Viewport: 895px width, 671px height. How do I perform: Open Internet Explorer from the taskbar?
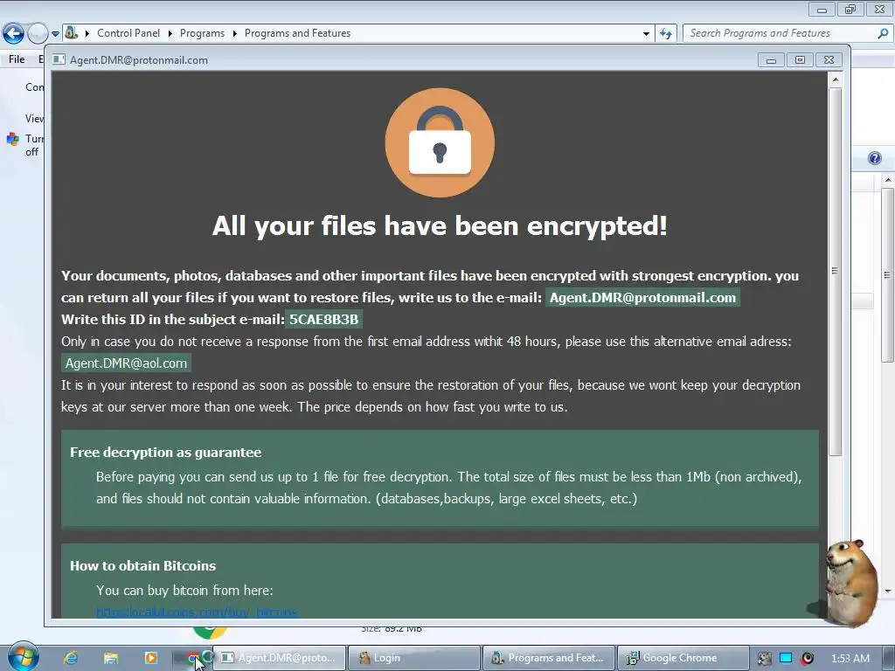(71, 658)
